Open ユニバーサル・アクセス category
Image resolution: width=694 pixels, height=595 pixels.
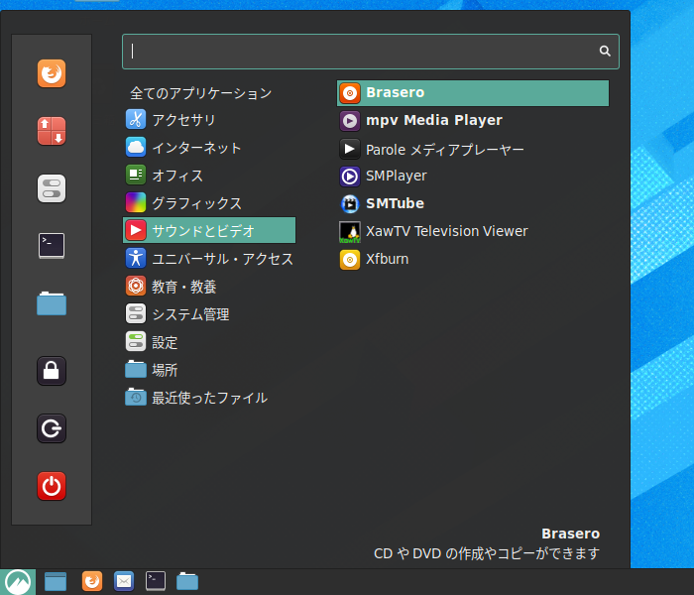click(209, 259)
